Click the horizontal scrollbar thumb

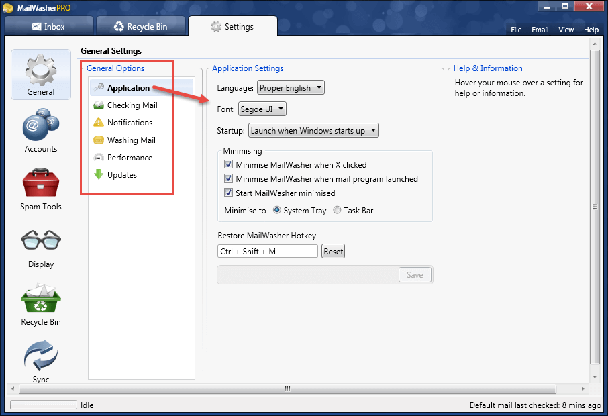[287, 388]
